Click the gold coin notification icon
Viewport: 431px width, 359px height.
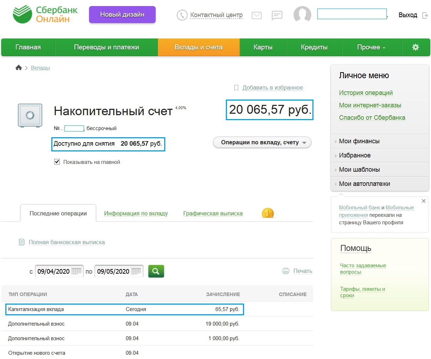point(268,213)
